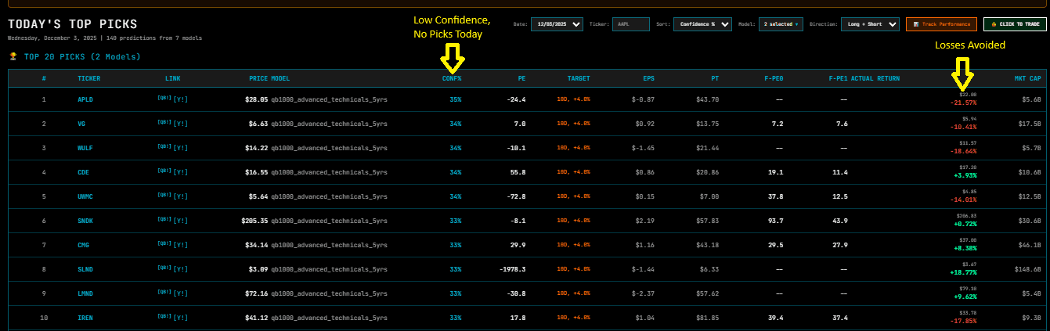This screenshot has height=331, width=1050.
Task: Select the VG ticker symbol
Action: [81, 124]
